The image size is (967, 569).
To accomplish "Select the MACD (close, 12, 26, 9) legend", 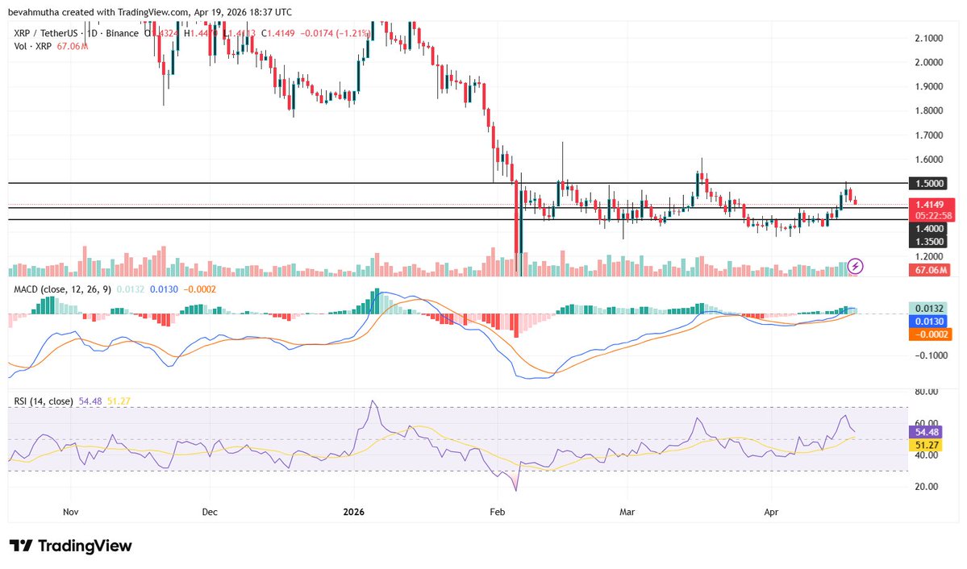I will click(x=60, y=288).
